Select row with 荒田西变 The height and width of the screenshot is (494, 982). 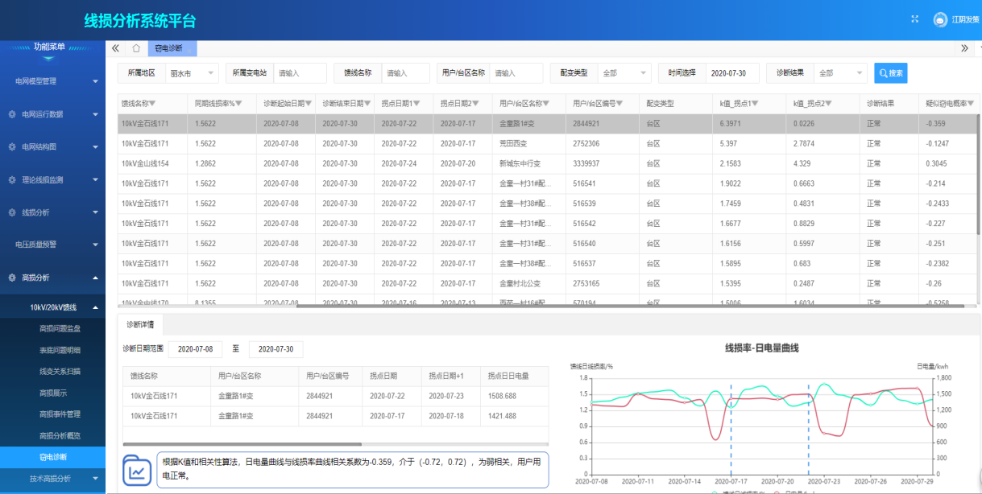(x=548, y=144)
